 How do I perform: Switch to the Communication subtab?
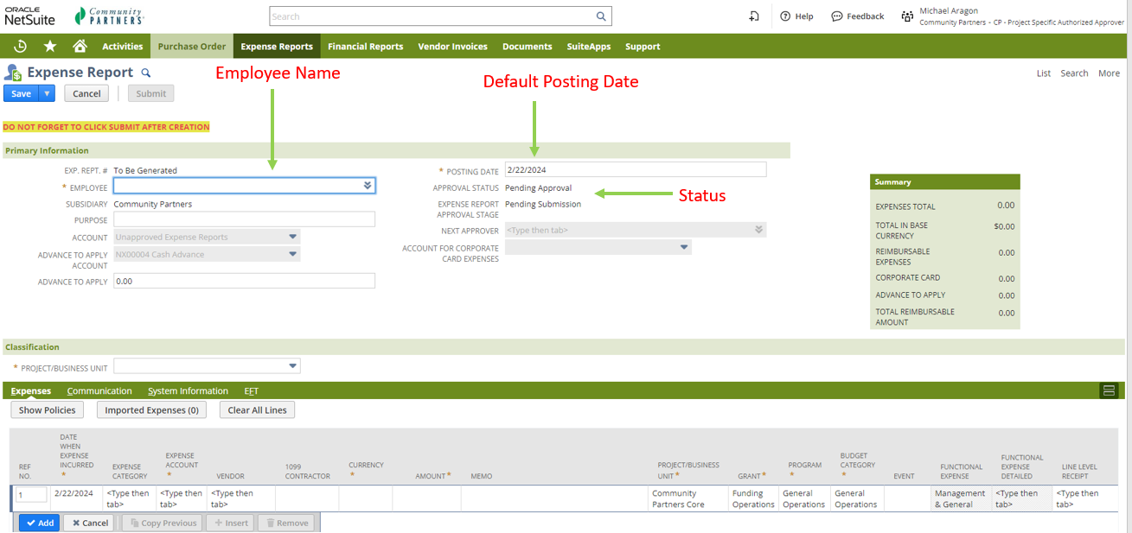[x=99, y=391]
